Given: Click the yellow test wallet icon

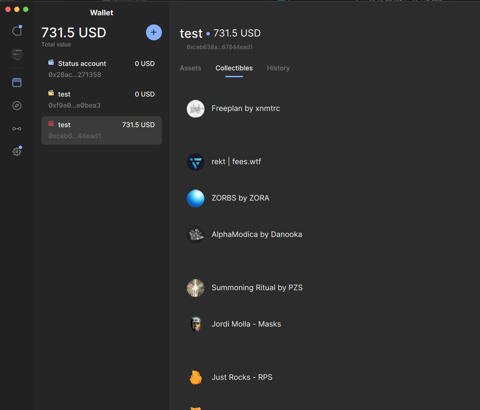Looking at the screenshot, I should click(51, 93).
